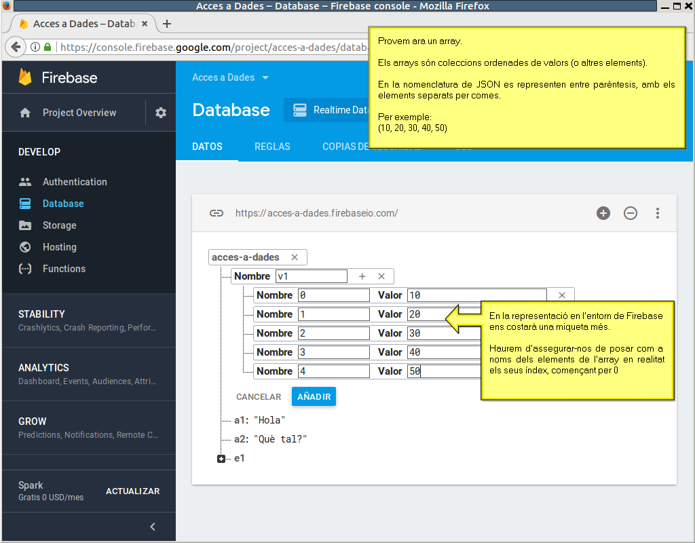
Task: Add child to v1 with plus icon
Action: pos(362,276)
